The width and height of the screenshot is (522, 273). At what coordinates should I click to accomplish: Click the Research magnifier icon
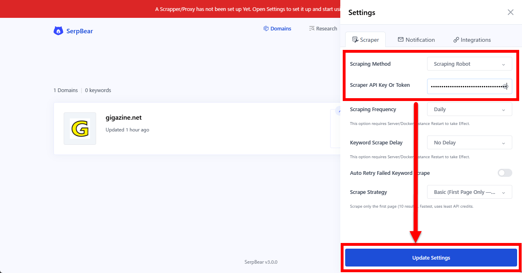point(312,29)
